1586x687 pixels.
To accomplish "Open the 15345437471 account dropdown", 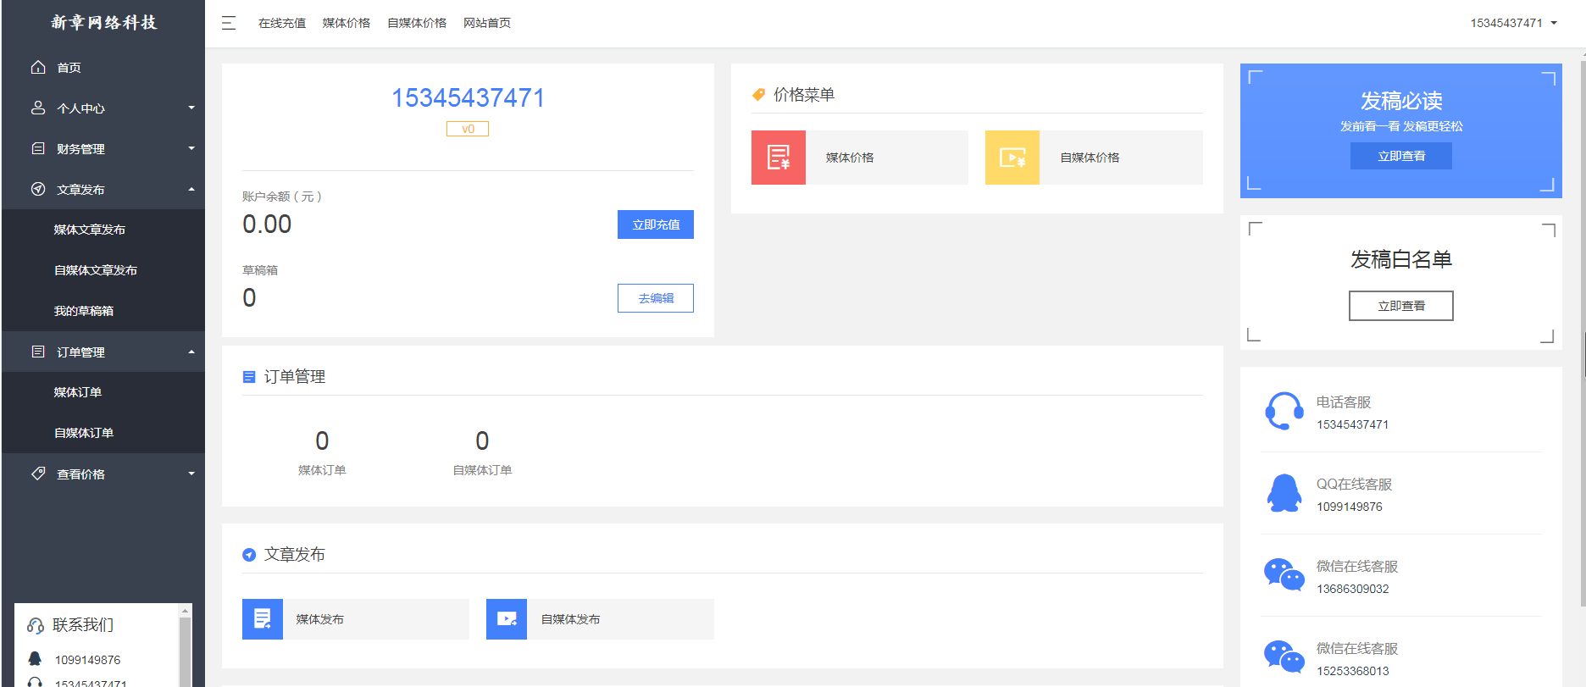I will pos(1514,23).
